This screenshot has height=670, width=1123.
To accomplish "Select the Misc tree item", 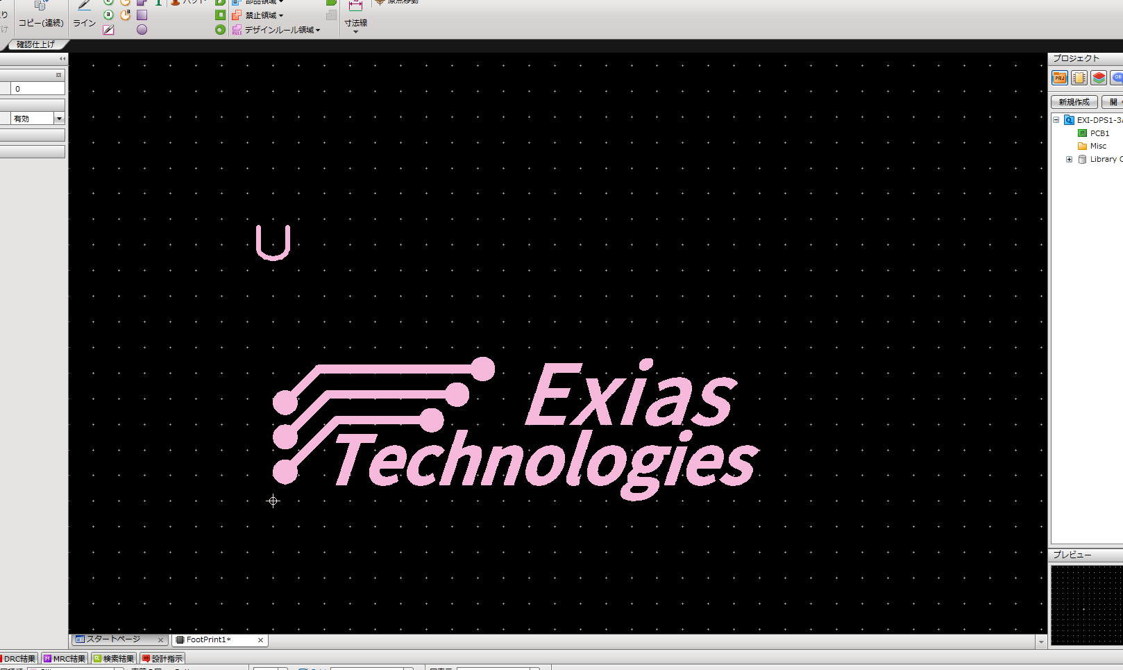I will coord(1098,146).
